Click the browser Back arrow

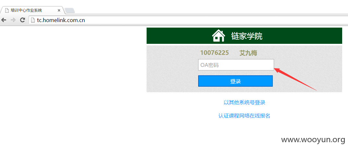(4, 20)
